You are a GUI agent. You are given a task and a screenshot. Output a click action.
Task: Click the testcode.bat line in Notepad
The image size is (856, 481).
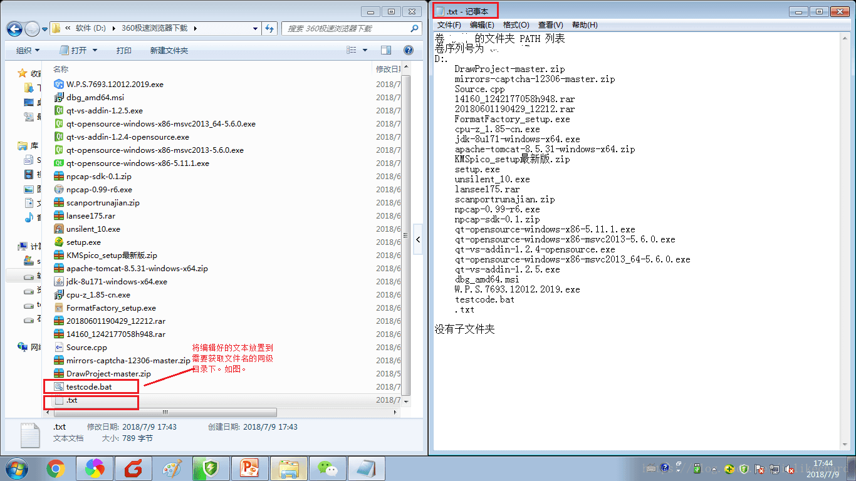484,299
